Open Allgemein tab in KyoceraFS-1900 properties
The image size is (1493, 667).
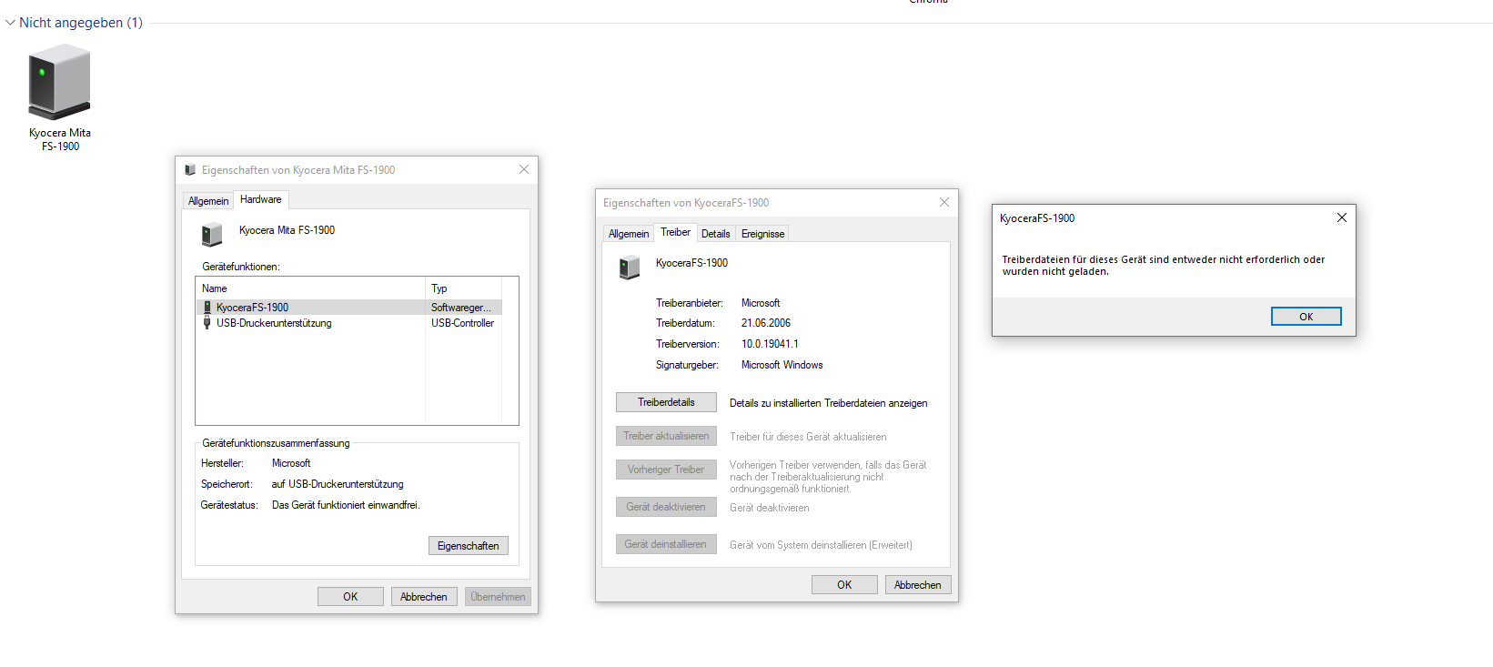(x=629, y=234)
